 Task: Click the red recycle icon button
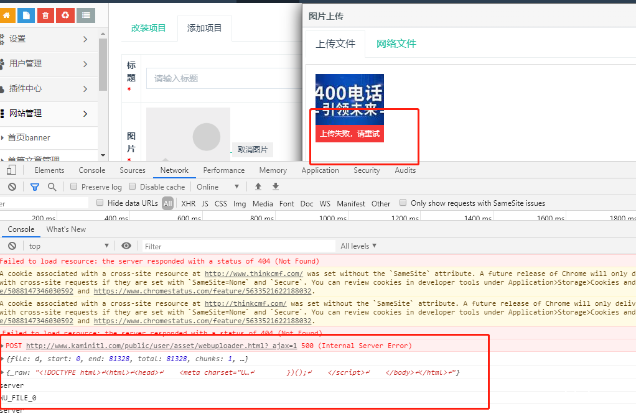click(65, 16)
